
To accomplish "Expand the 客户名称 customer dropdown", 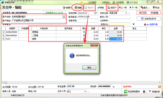I will (64, 17).
